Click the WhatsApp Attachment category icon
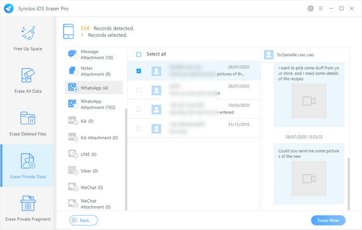This screenshot has width=362, height=230. coord(73,104)
